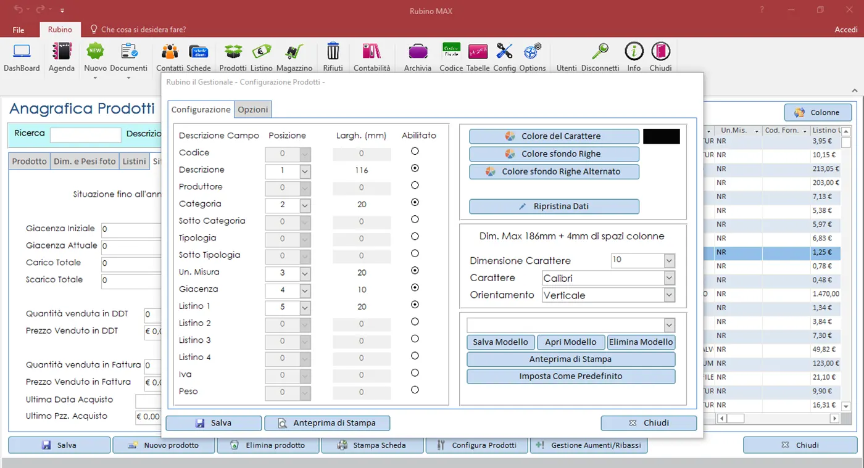
Task: Open the Orientamento dropdown
Action: coord(670,295)
